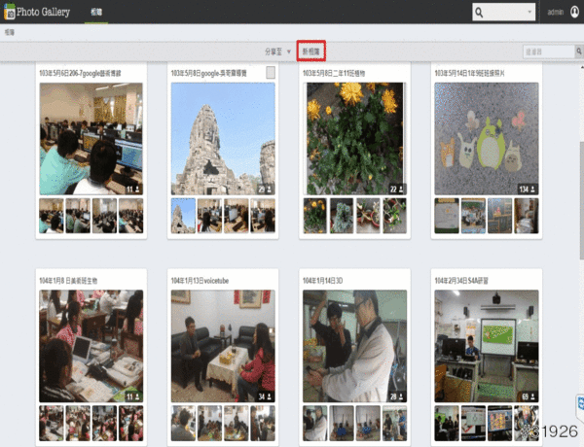Image resolution: width=584 pixels, height=447 pixels.
Task: Click the admin username label
Action: pyautogui.click(x=555, y=13)
